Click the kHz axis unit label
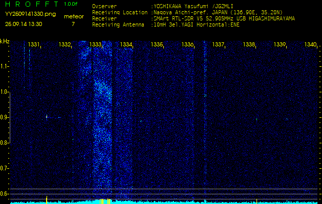The image size is (322, 204). tap(5, 41)
